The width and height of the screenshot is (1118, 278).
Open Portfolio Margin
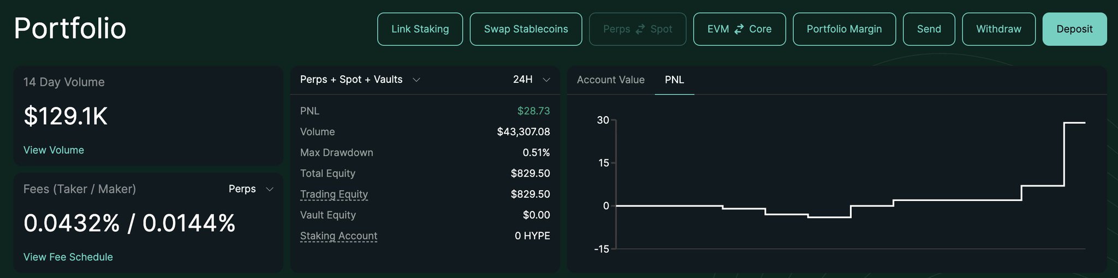[x=844, y=29]
